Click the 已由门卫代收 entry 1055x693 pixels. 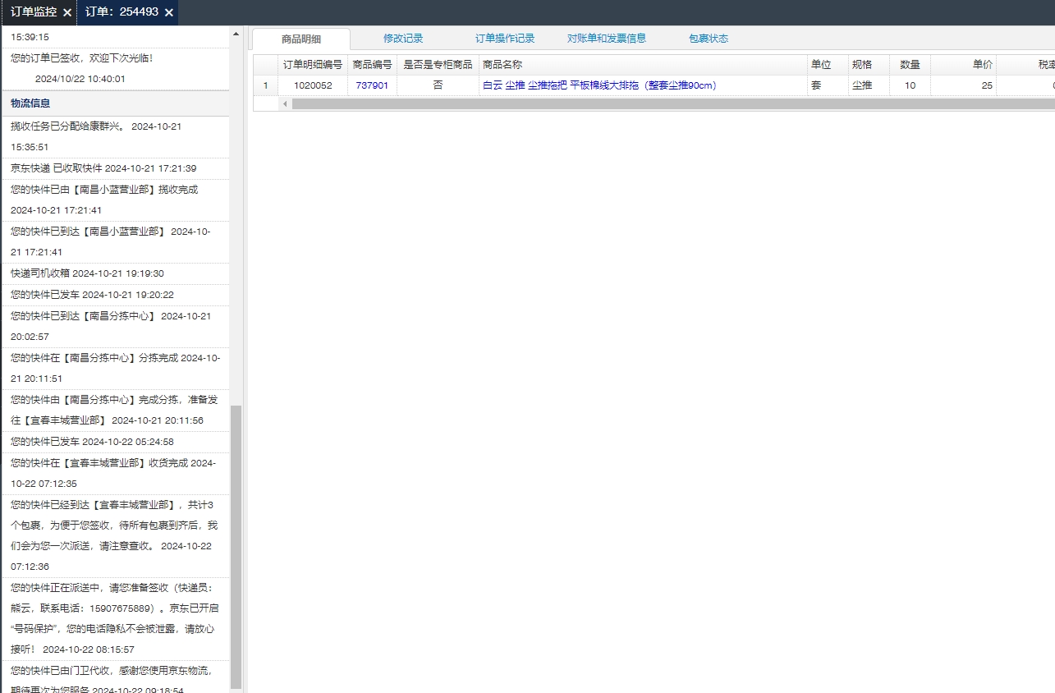116,677
